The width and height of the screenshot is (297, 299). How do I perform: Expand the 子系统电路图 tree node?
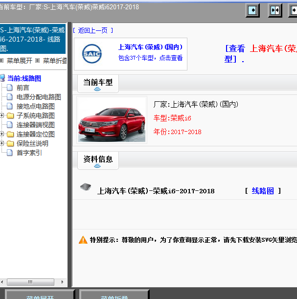tap(2, 115)
